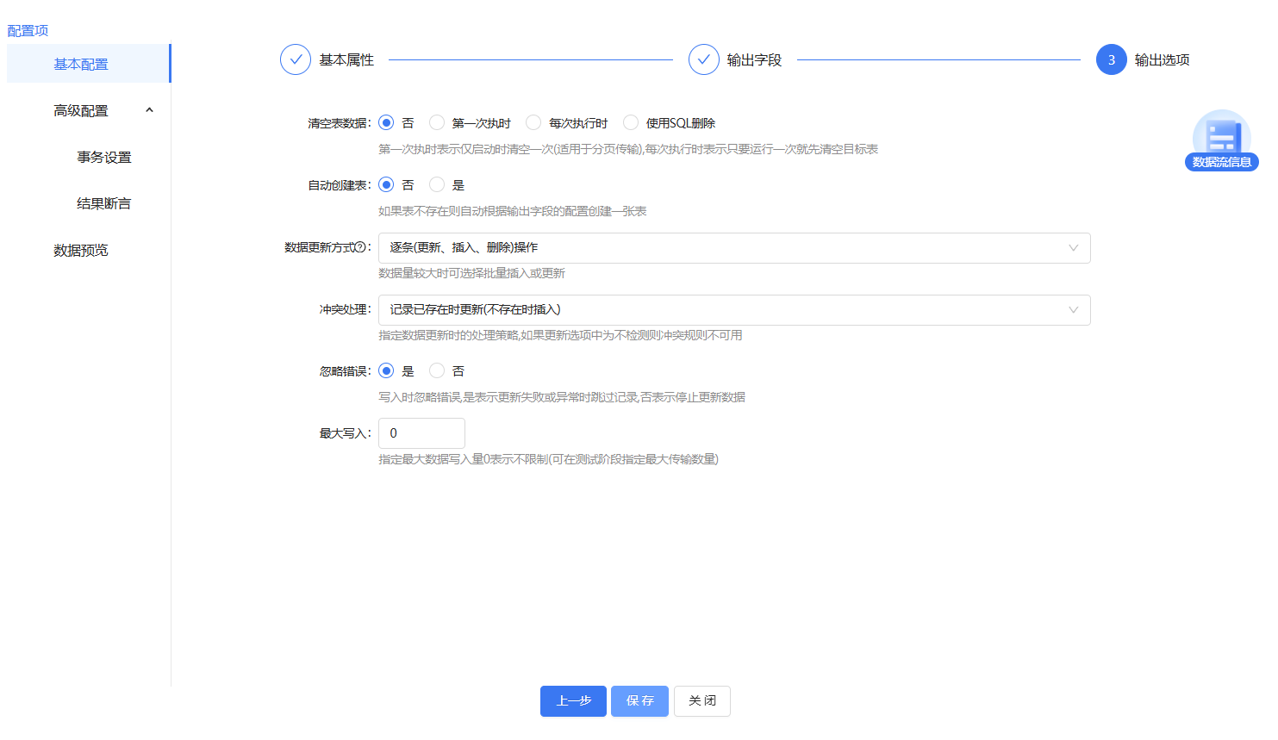Select 使用SQL删除 for 清空表数据

point(631,123)
